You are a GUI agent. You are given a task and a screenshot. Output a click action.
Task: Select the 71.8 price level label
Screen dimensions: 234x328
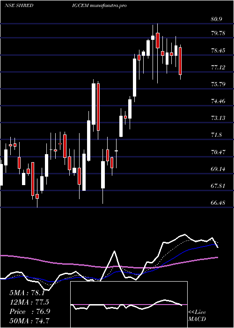(x=216, y=135)
